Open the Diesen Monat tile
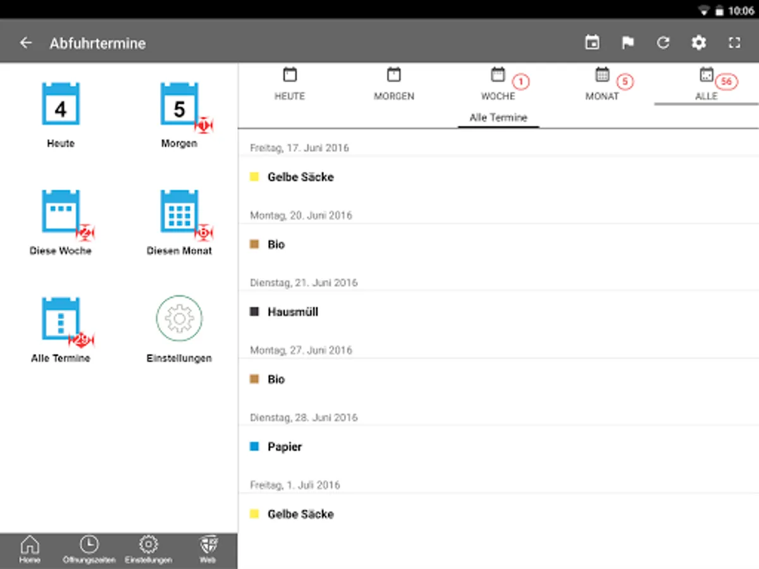The height and width of the screenshot is (569, 759). 180,222
